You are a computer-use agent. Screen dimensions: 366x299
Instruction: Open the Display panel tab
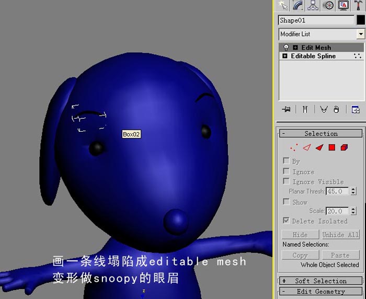(344, 5)
